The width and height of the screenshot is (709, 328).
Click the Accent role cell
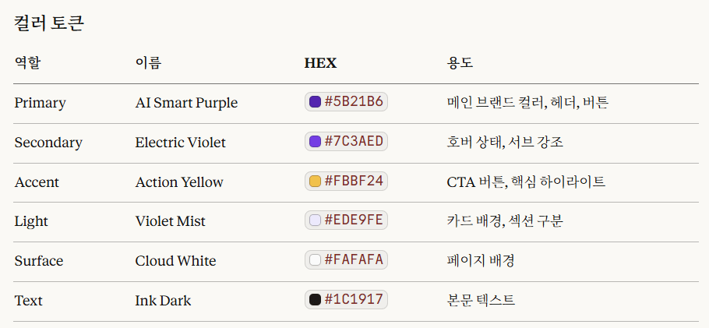click(x=37, y=182)
